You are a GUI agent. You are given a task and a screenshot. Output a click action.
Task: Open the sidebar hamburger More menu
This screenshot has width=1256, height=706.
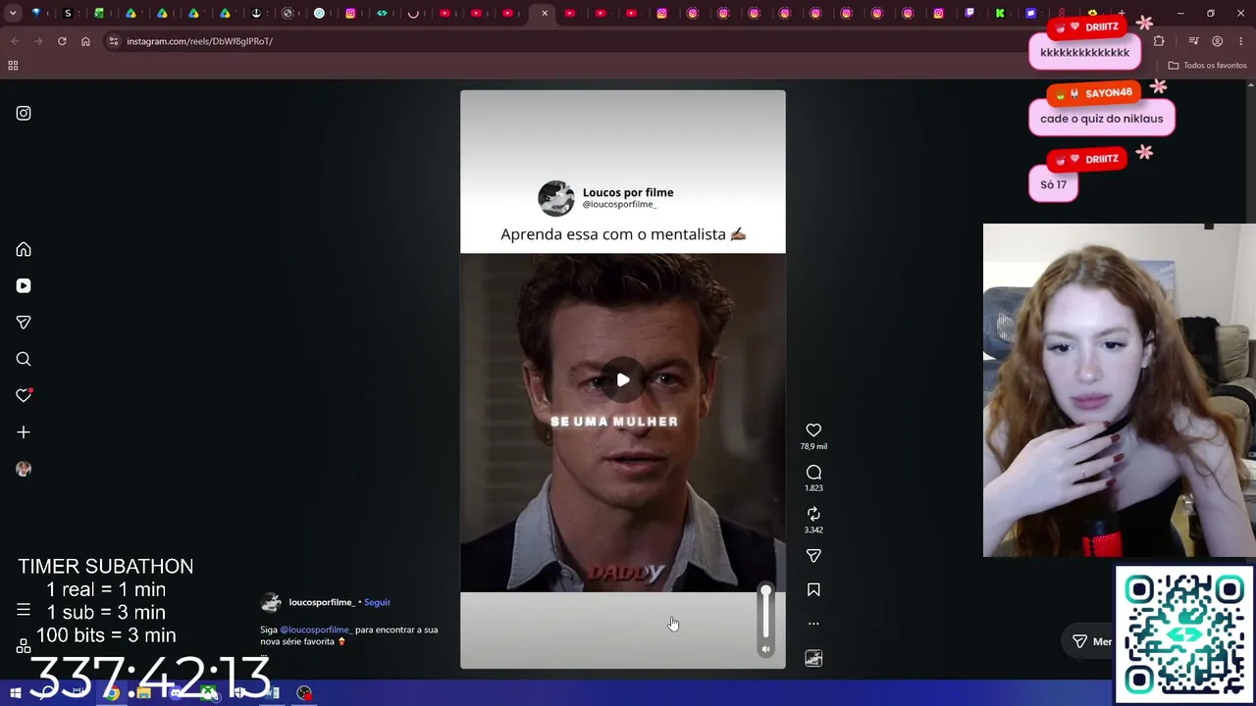(24, 610)
